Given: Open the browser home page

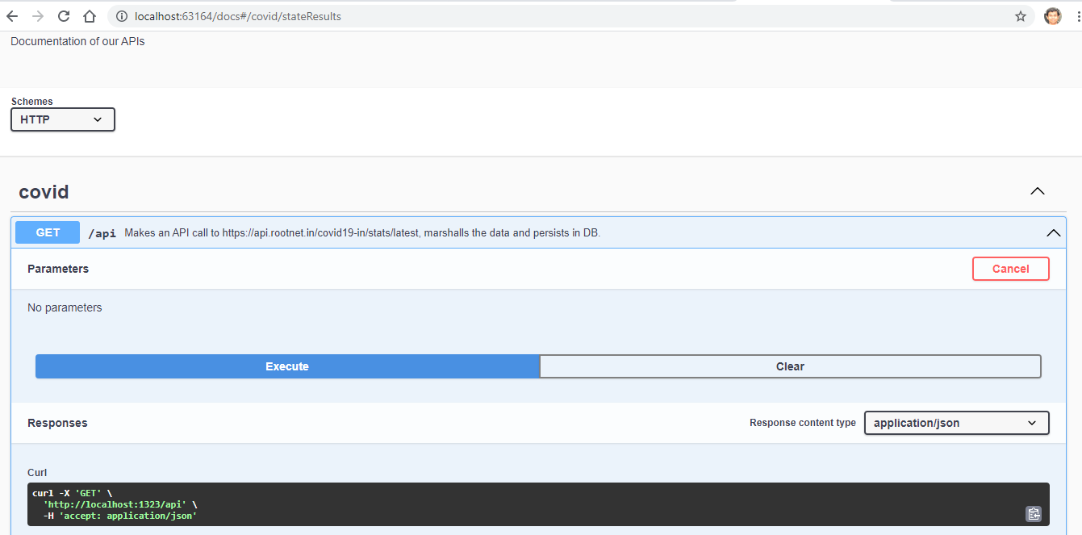Looking at the screenshot, I should [x=89, y=15].
